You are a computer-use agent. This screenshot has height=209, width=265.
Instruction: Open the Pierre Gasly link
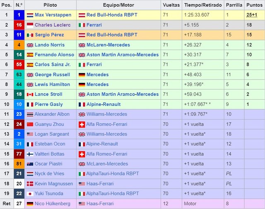pos(49,104)
